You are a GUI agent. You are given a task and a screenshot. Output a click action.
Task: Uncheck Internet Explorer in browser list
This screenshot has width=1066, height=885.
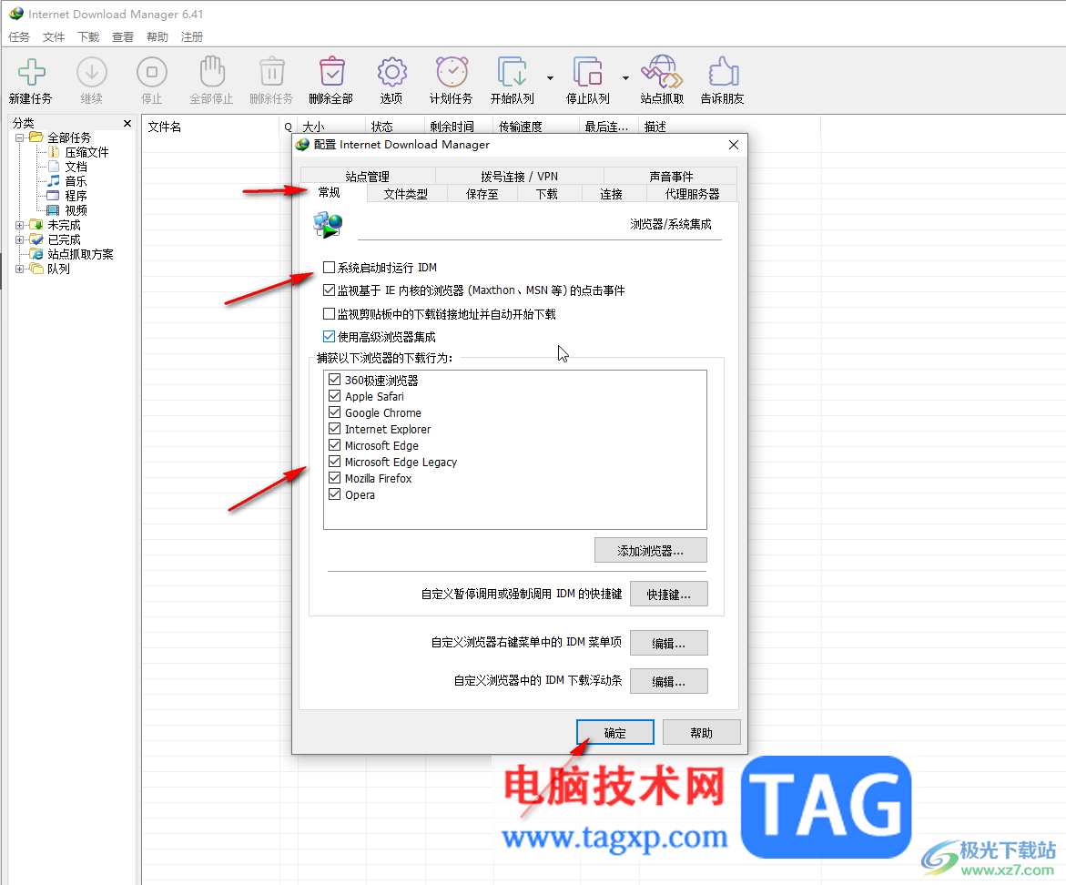point(334,428)
